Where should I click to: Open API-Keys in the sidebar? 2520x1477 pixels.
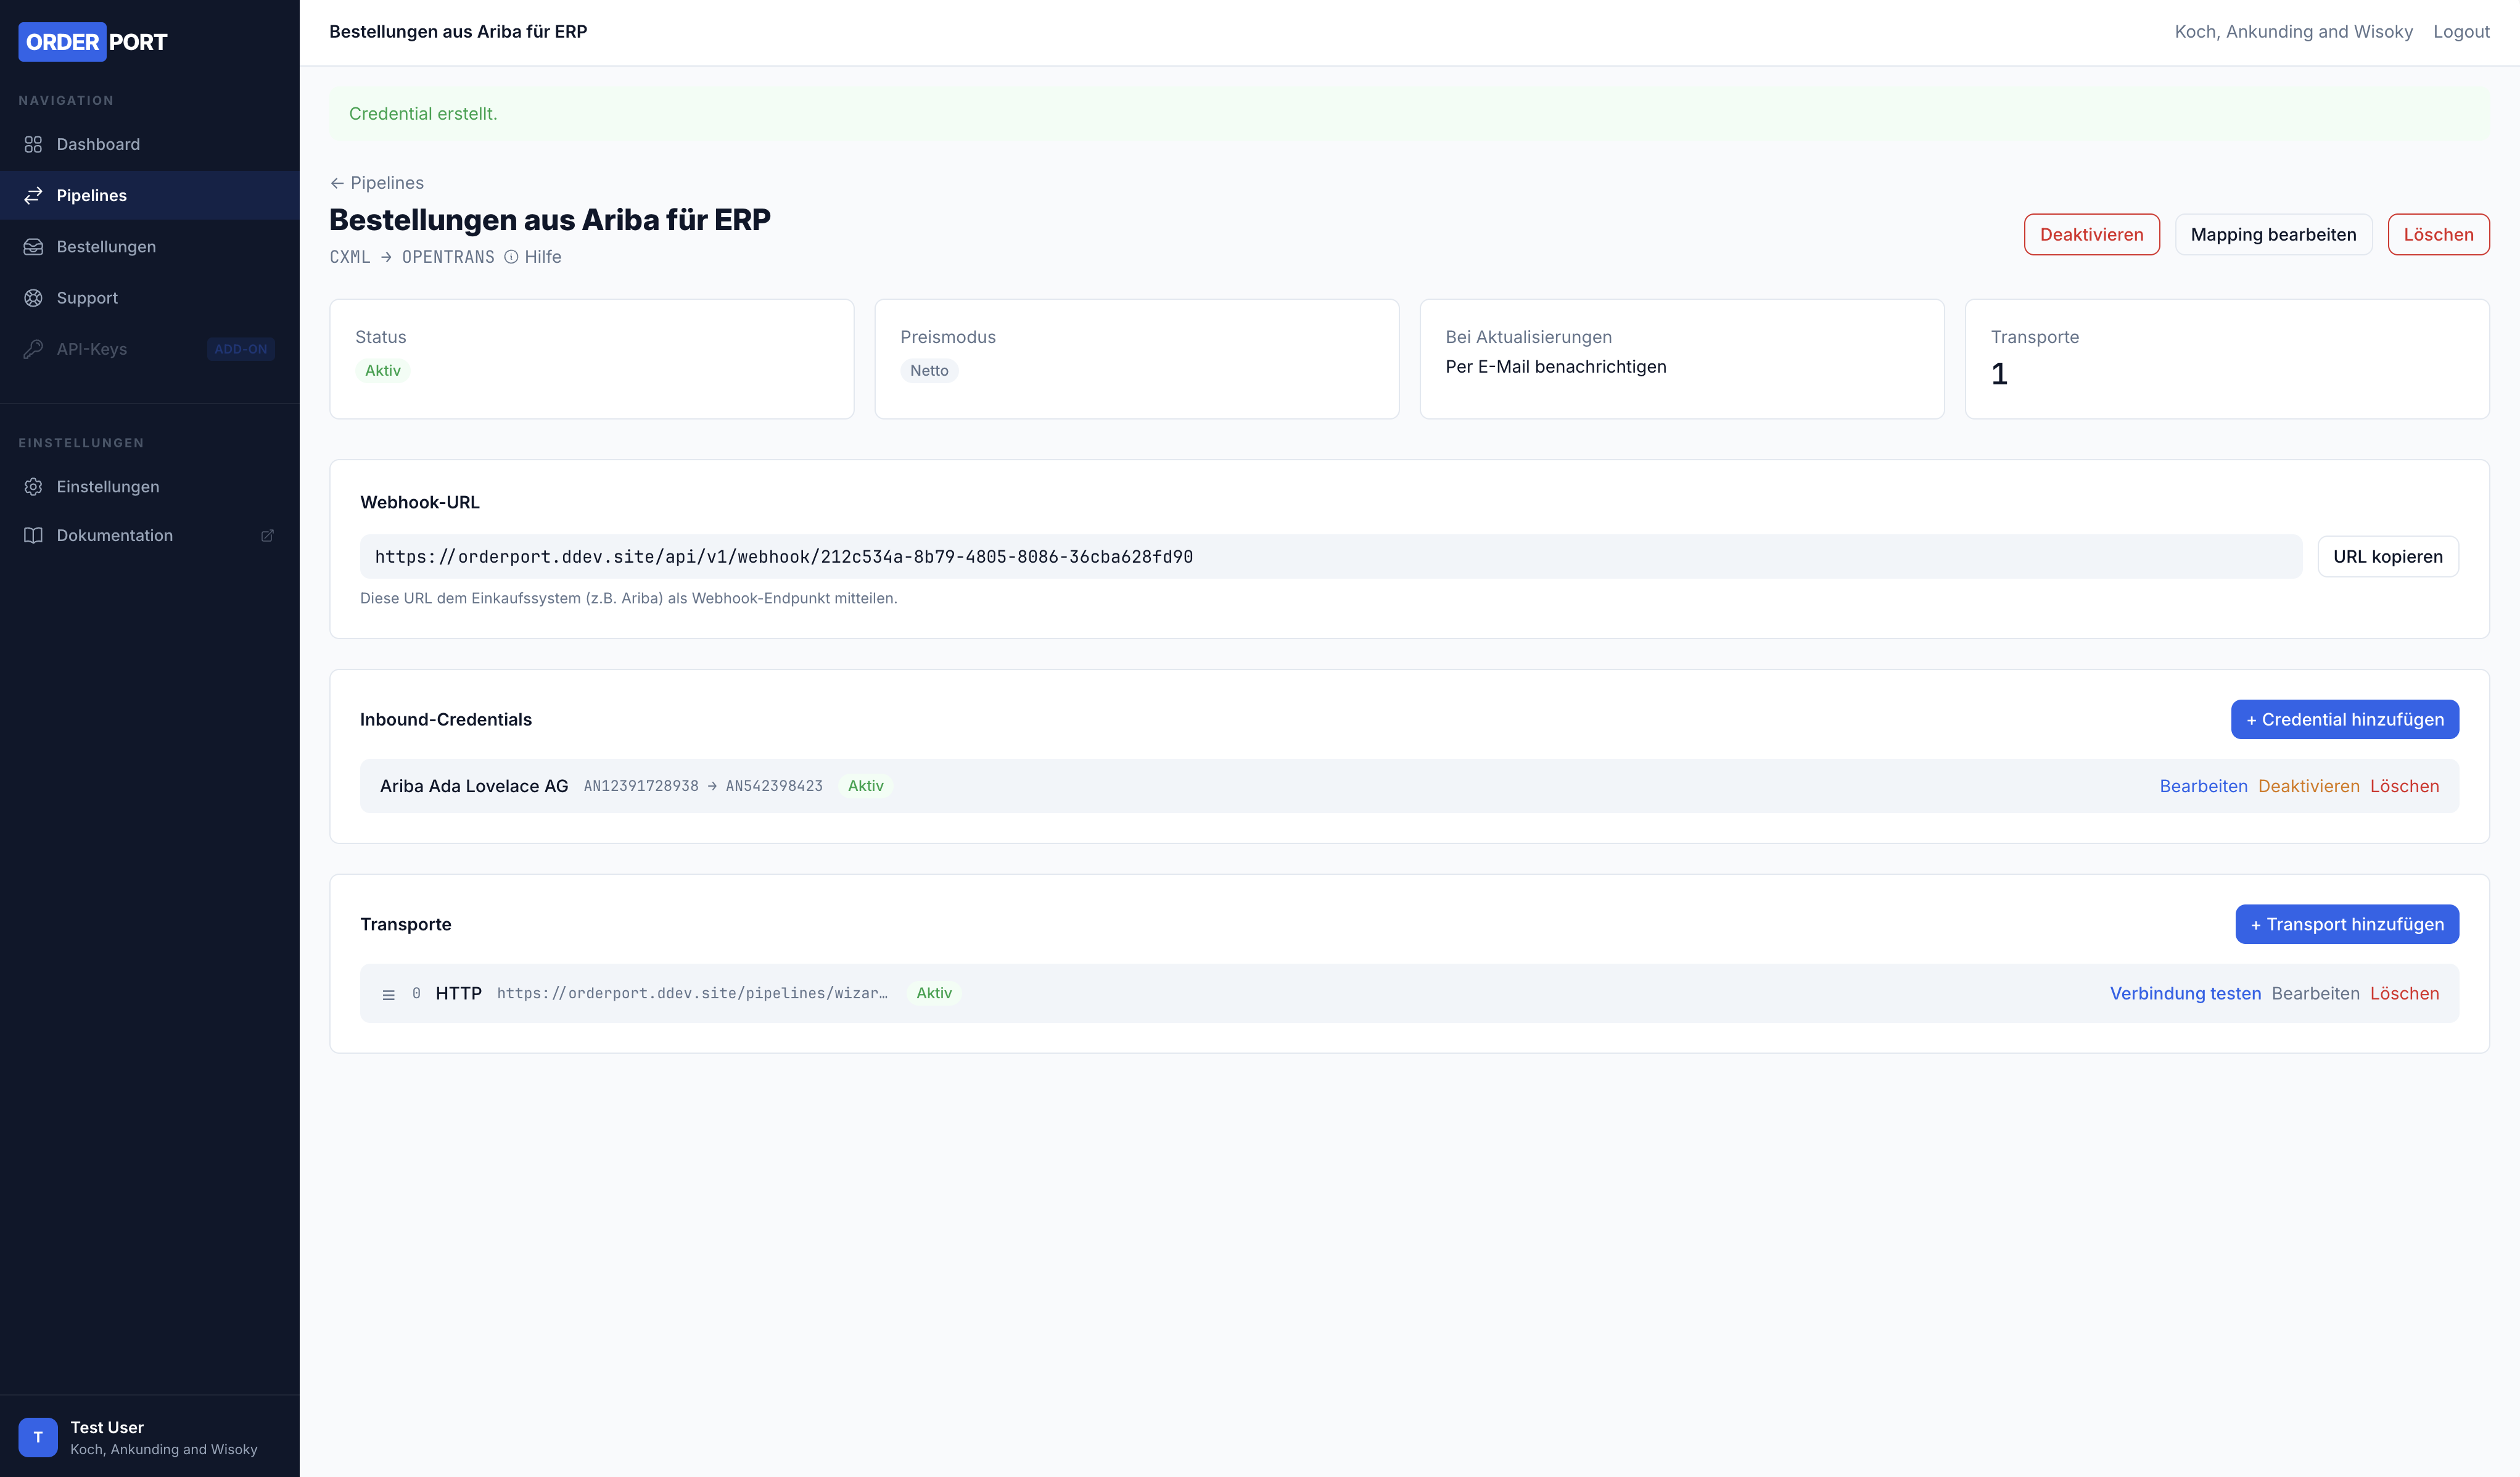(x=150, y=348)
